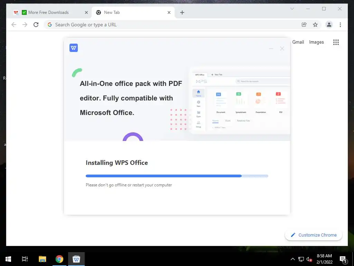
Task: Maximize the Chrome window
Action: tap(324, 9)
